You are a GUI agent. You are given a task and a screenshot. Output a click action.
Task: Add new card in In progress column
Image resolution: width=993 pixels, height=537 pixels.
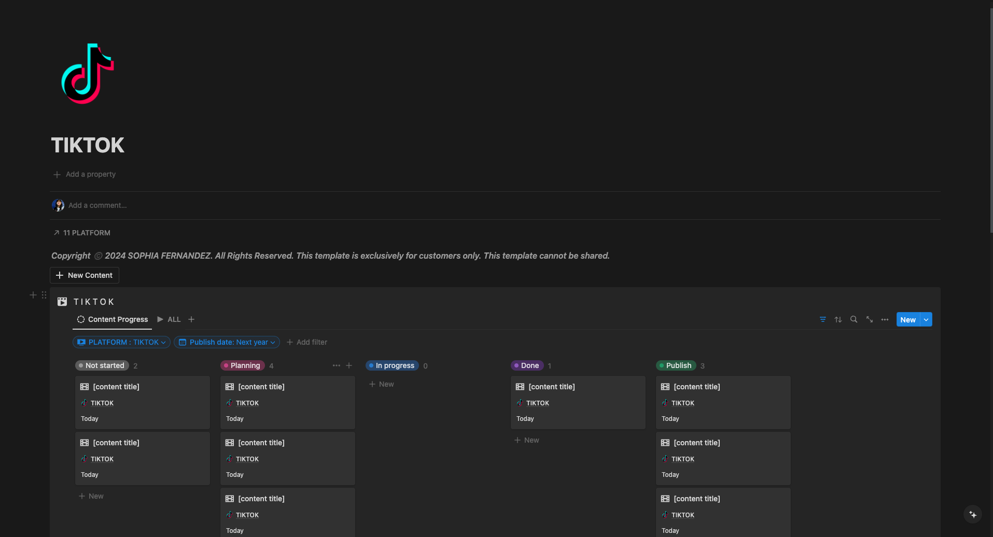(x=382, y=384)
